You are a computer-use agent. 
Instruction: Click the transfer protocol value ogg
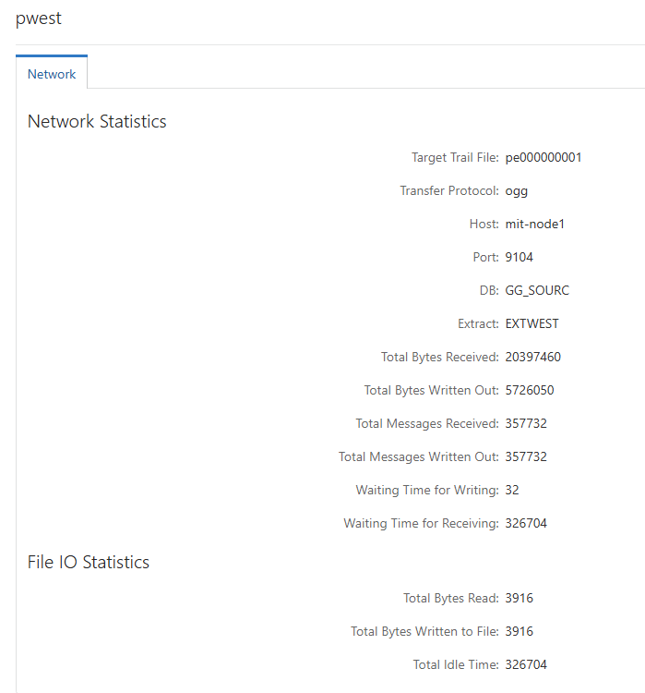pyautogui.click(x=517, y=191)
